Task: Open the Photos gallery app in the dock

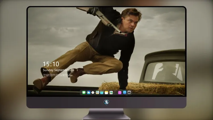Action: [111, 93]
